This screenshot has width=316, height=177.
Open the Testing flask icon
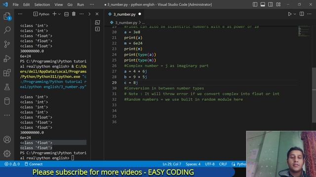(7, 87)
